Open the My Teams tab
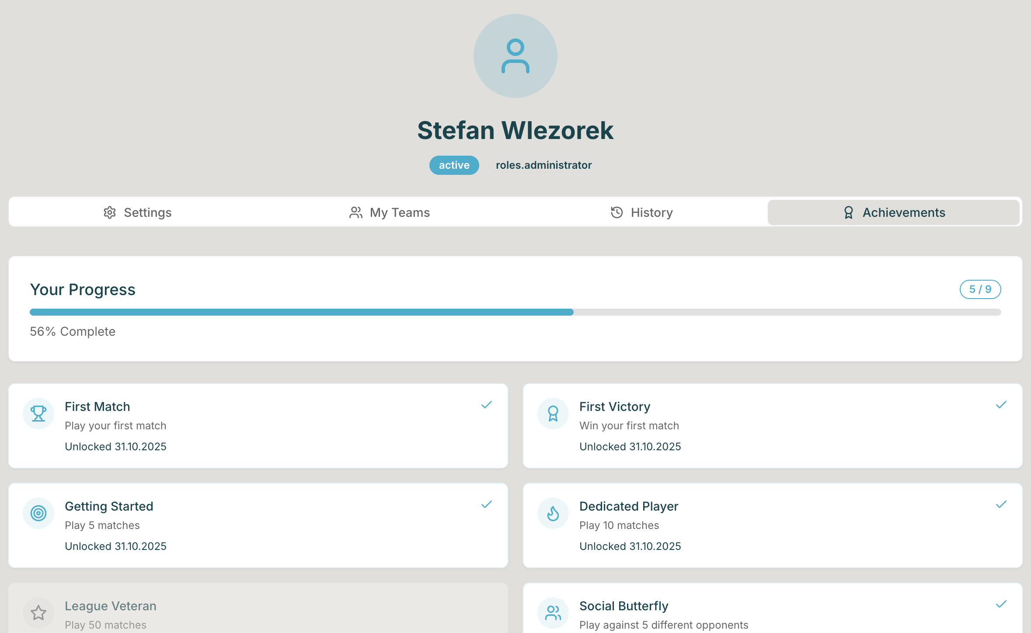The image size is (1031, 633). pos(389,212)
